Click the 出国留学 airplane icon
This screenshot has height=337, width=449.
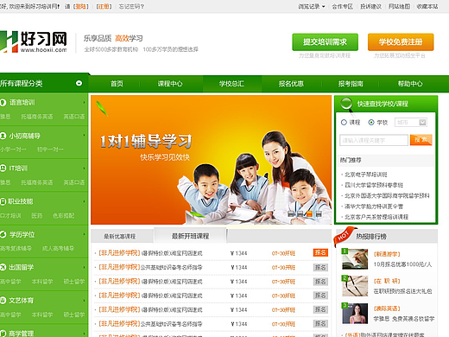pyautogui.click(x=3, y=267)
